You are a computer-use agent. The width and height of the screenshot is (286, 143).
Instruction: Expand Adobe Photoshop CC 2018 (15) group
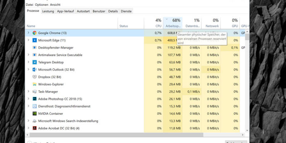pos(28,99)
